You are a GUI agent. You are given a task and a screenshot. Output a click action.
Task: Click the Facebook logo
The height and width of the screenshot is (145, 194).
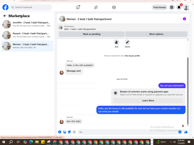pyautogui.click(x=5, y=7)
